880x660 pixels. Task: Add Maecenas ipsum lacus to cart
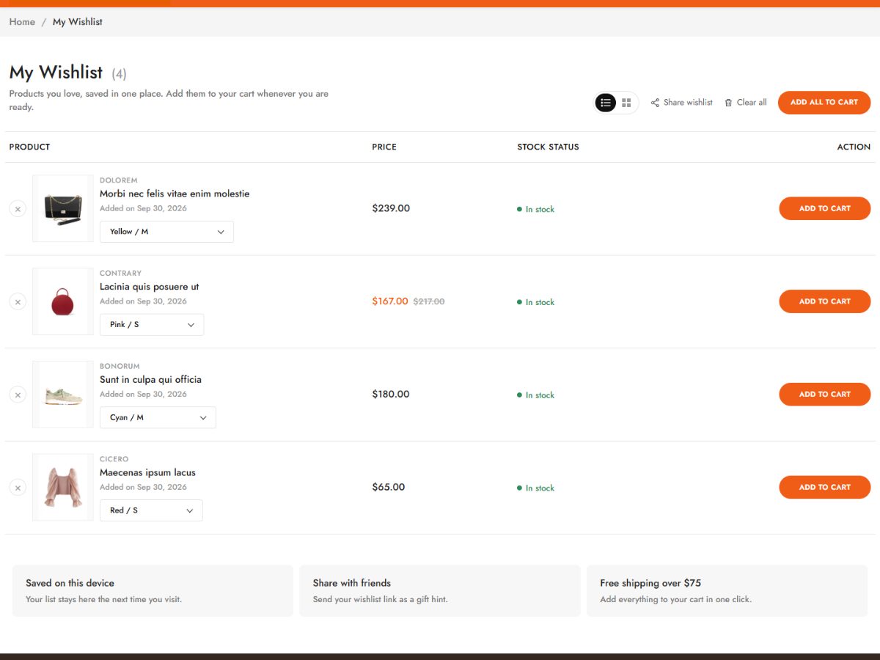coord(825,487)
